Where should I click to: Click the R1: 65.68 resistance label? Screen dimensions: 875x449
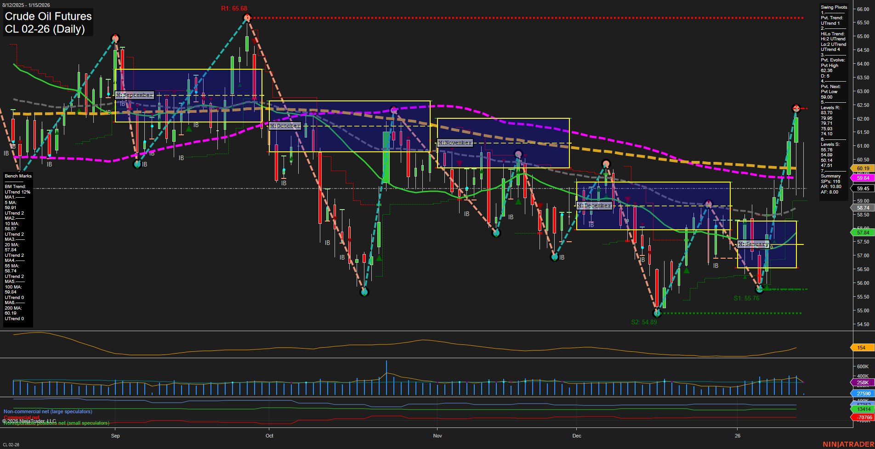pyautogui.click(x=233, y=8)
